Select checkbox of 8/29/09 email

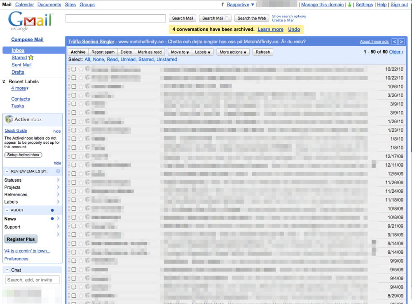74,296
